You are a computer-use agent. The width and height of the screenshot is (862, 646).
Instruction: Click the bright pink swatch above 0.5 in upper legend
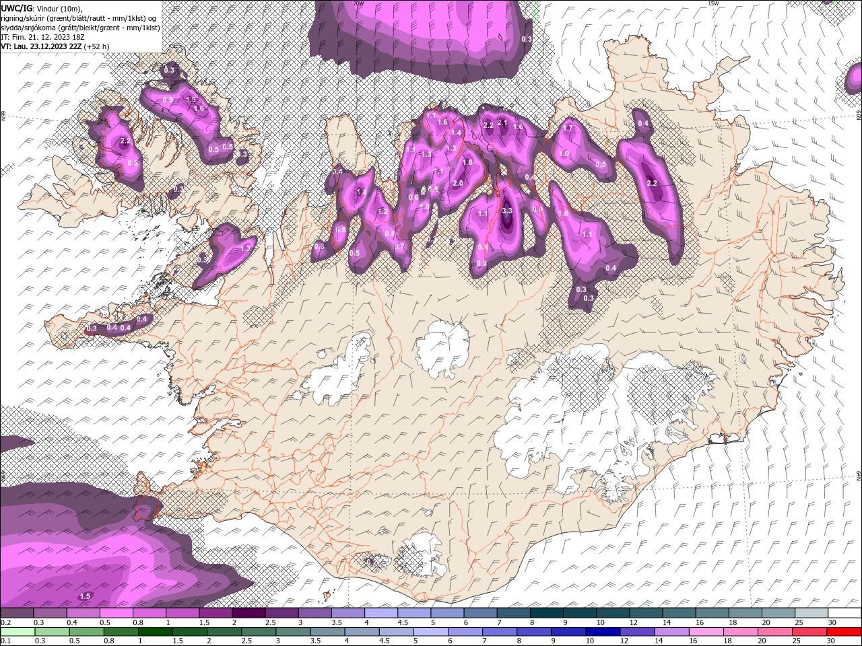[x=116, y=614]
